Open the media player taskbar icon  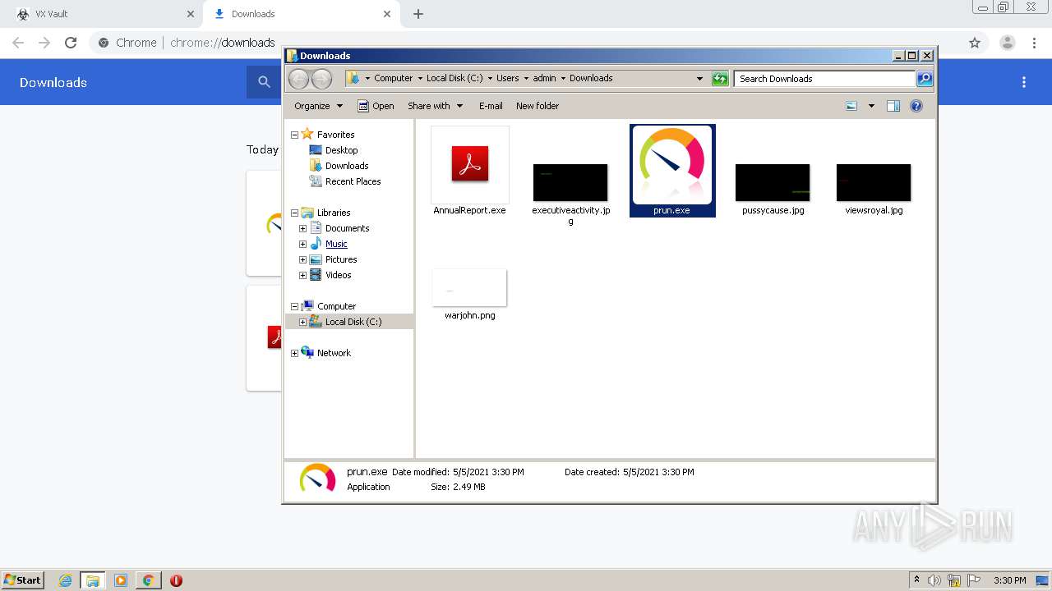click(121, 580)
